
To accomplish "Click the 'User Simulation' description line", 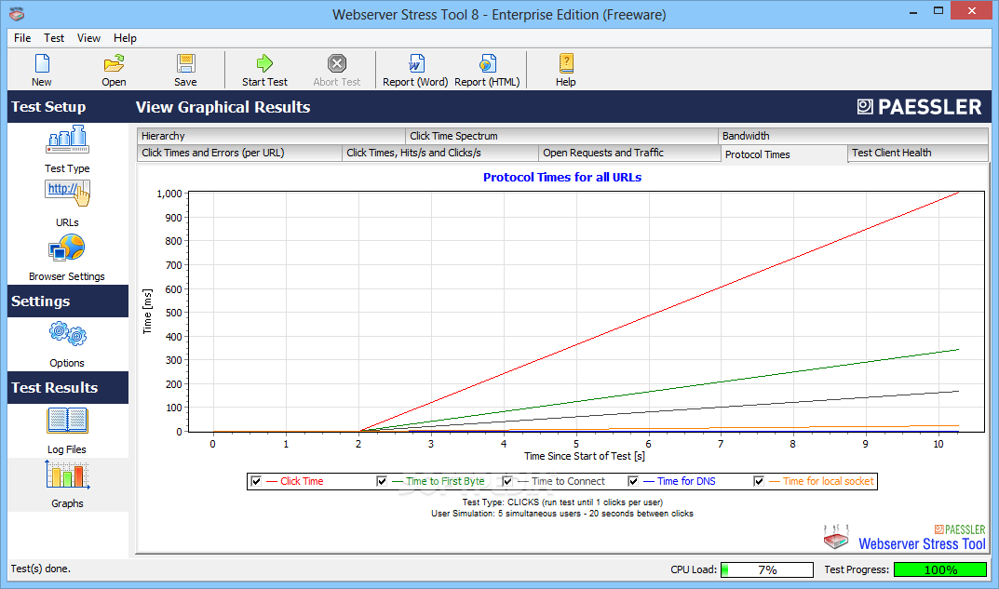I will (x=562, y=514).
